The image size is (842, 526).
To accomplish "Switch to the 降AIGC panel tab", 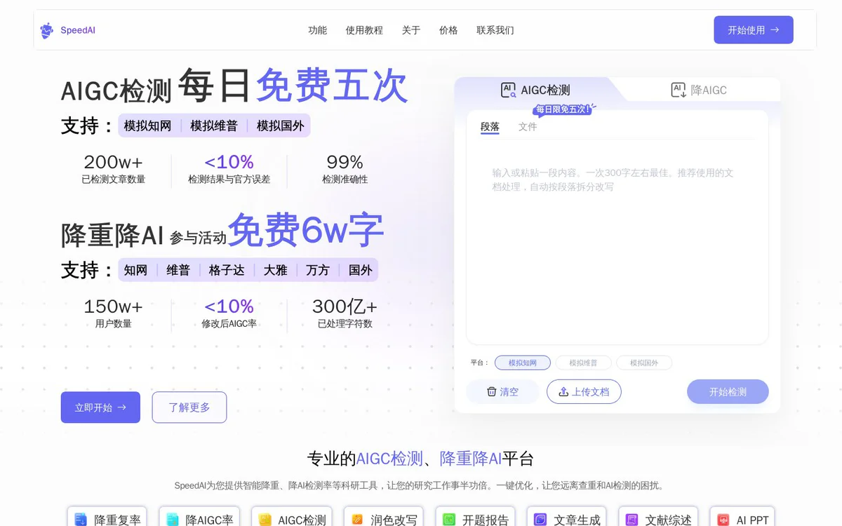I will point(699,90).
